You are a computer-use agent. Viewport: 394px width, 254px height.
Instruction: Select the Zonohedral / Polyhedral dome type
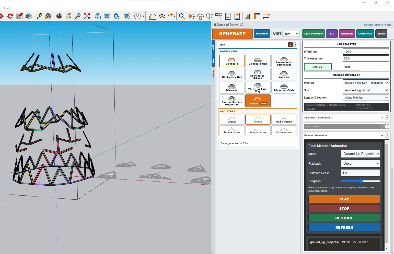pyautogui.click(x=284, y=61)
